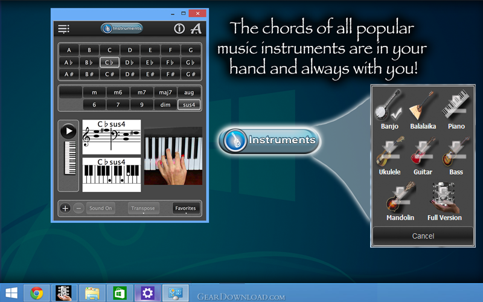Select root note A
The image size is (483, 302).
point(69,50)
